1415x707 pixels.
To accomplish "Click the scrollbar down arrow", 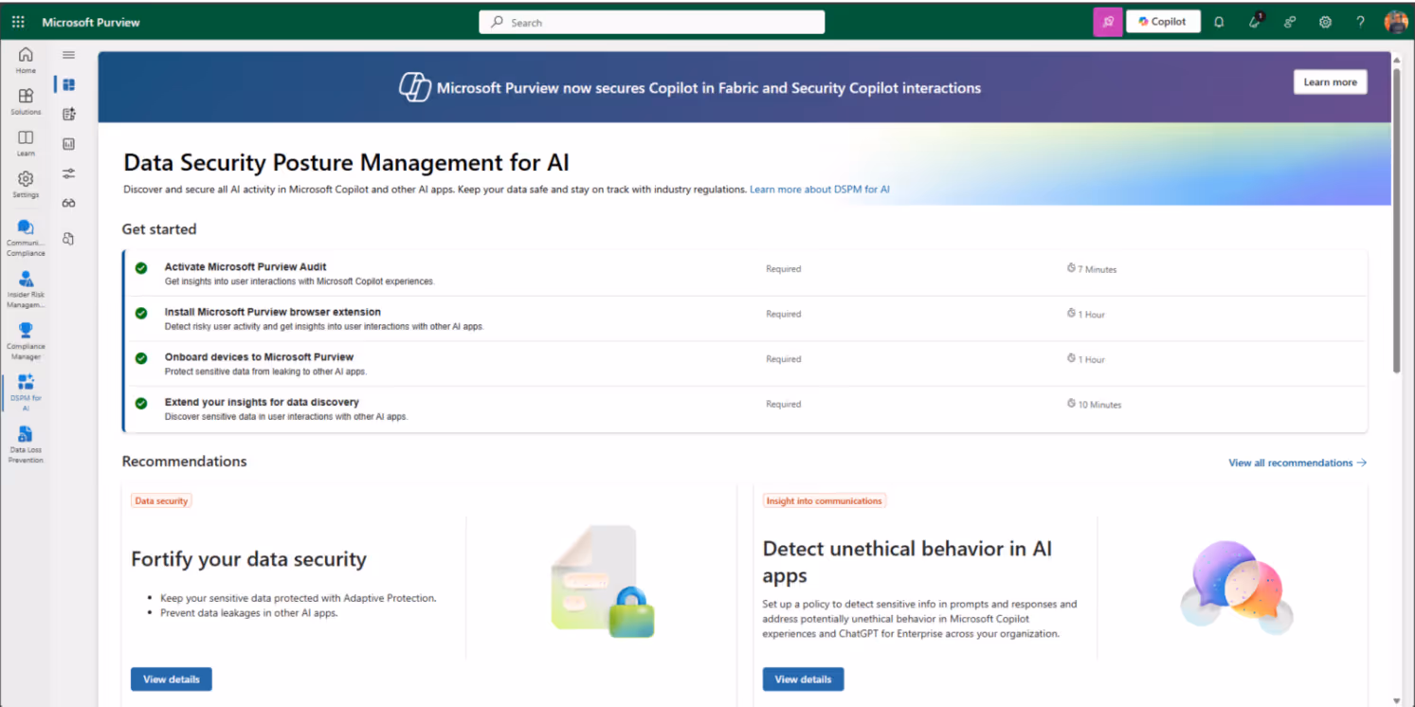I will [1396, 699].
